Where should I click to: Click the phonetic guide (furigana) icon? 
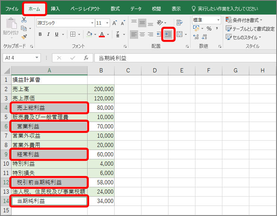(118, 34)
